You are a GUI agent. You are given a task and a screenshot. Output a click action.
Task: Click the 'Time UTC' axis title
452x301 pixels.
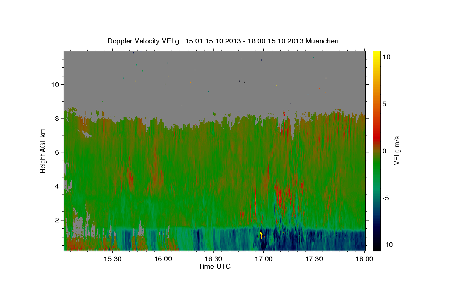coord(214,266)
